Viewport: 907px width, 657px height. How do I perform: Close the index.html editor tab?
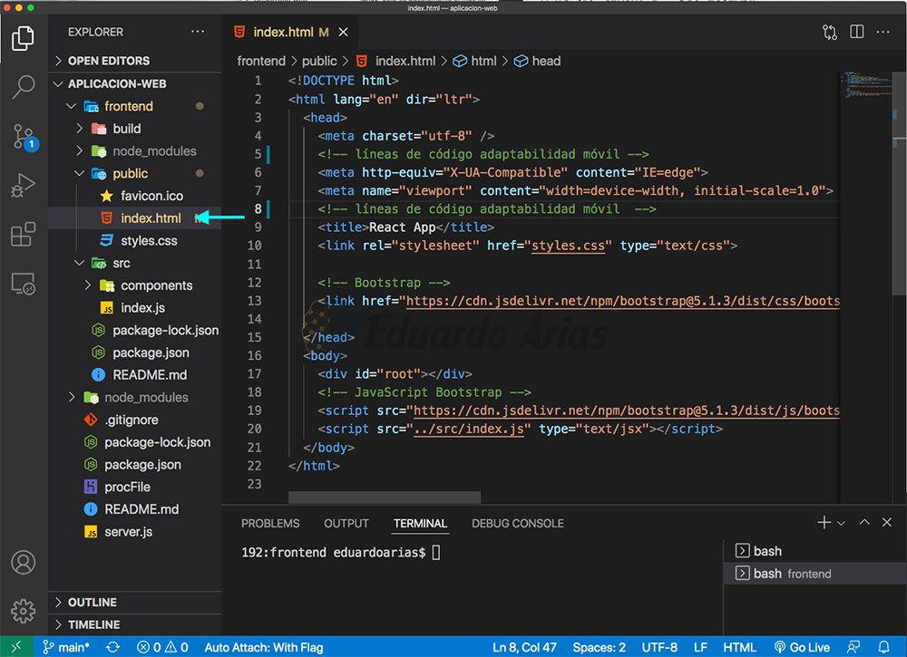tap(343, 32)
